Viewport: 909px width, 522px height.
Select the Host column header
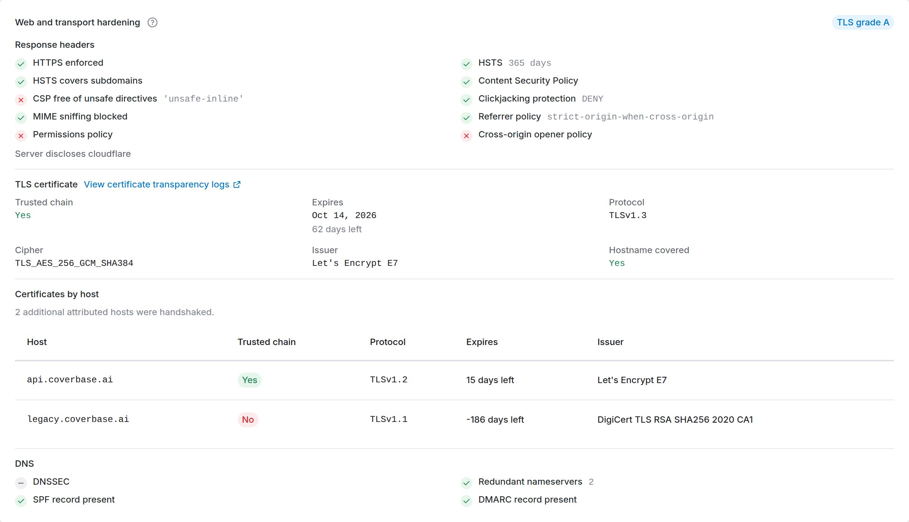(x=37, y=342)
